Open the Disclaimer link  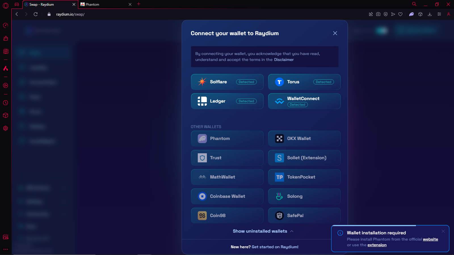pos(284,60)
